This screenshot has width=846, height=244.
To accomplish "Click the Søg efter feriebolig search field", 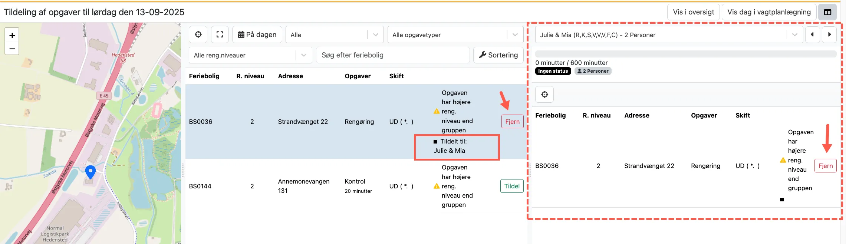I will point(393,55).
